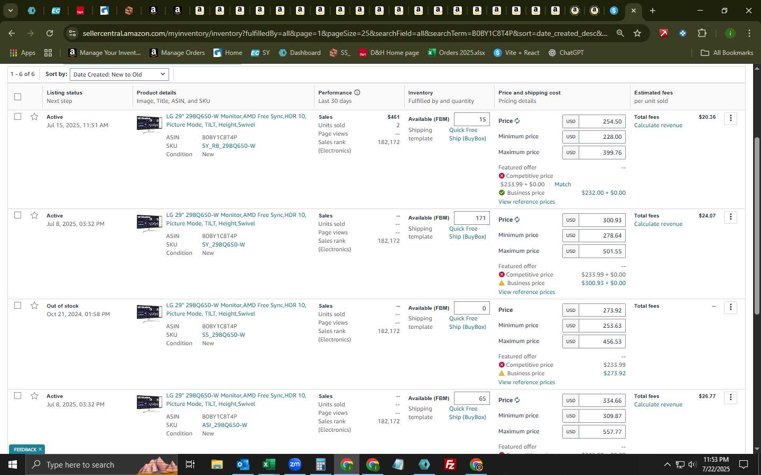Check the box for the SY_29BQ650-W listing
This screenshot has width=761, height=475.
pos(18,215)
